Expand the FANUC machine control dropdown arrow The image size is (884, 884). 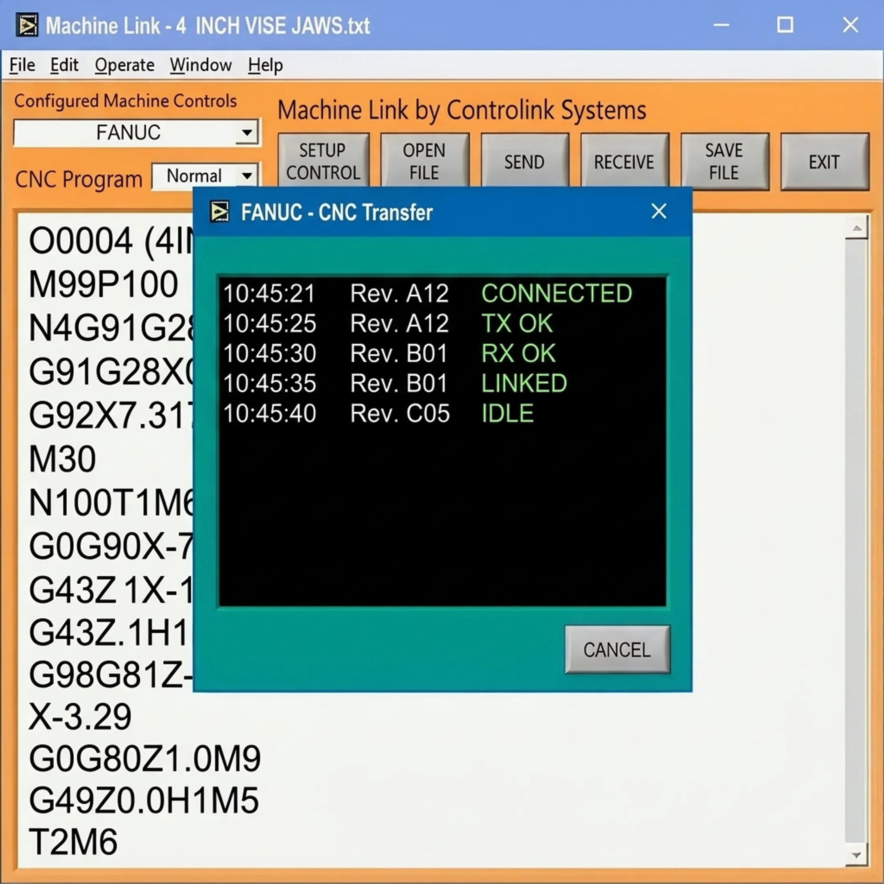tap(247, 133)
